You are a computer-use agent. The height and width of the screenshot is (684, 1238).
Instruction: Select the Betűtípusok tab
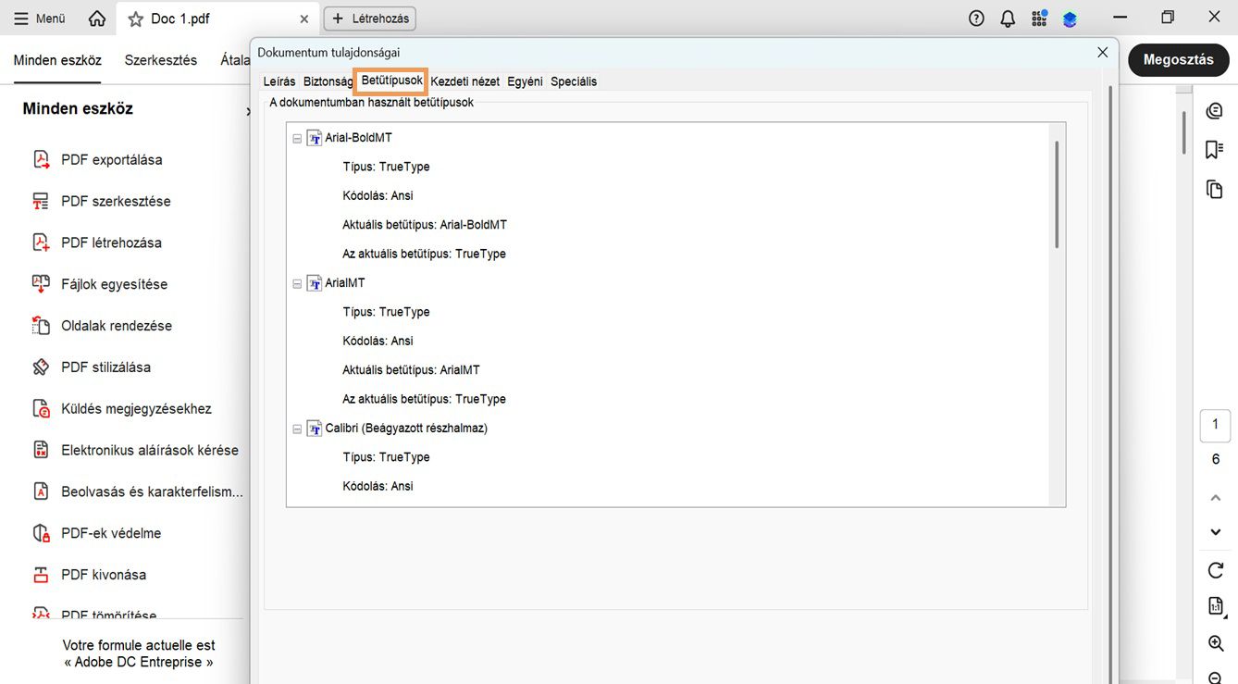click(392, 81)
